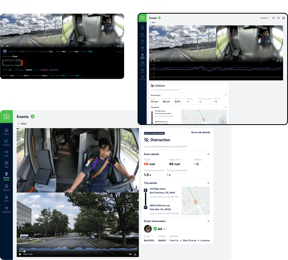This screenshot has height=260, width=288.
Task: Open Reports in Collision window sidebar
Action: coord(143,64)
